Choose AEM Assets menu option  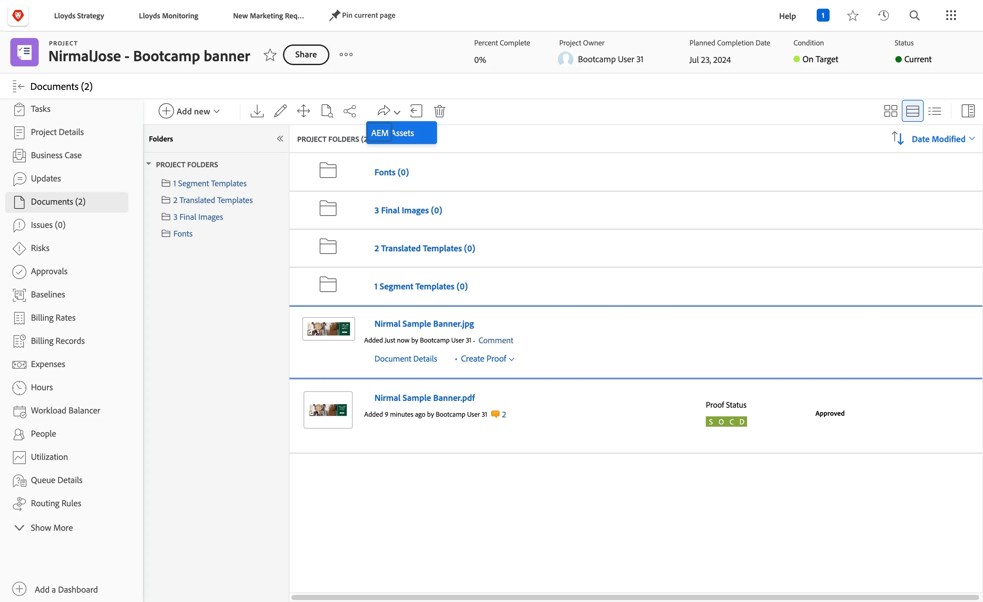tap(401, 133)
